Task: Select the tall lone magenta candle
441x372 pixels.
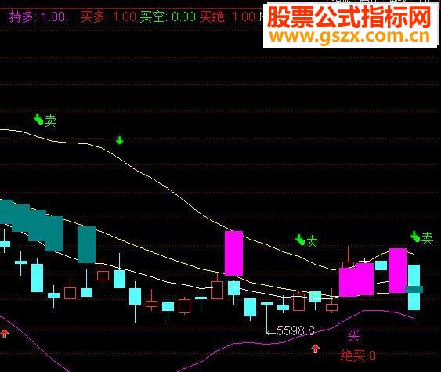Action: tap(233, 253)
